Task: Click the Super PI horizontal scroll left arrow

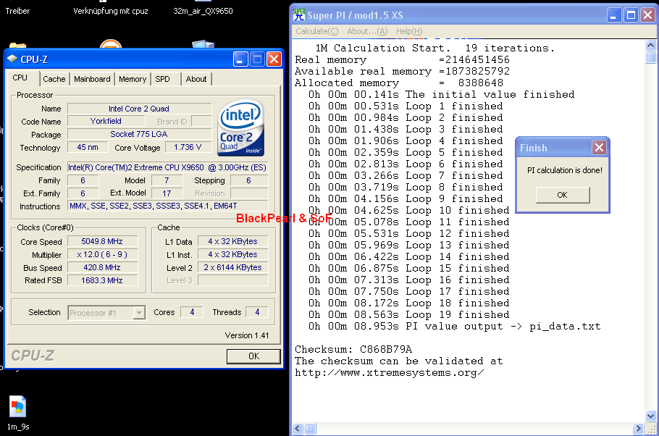Action: click(298, 429)
